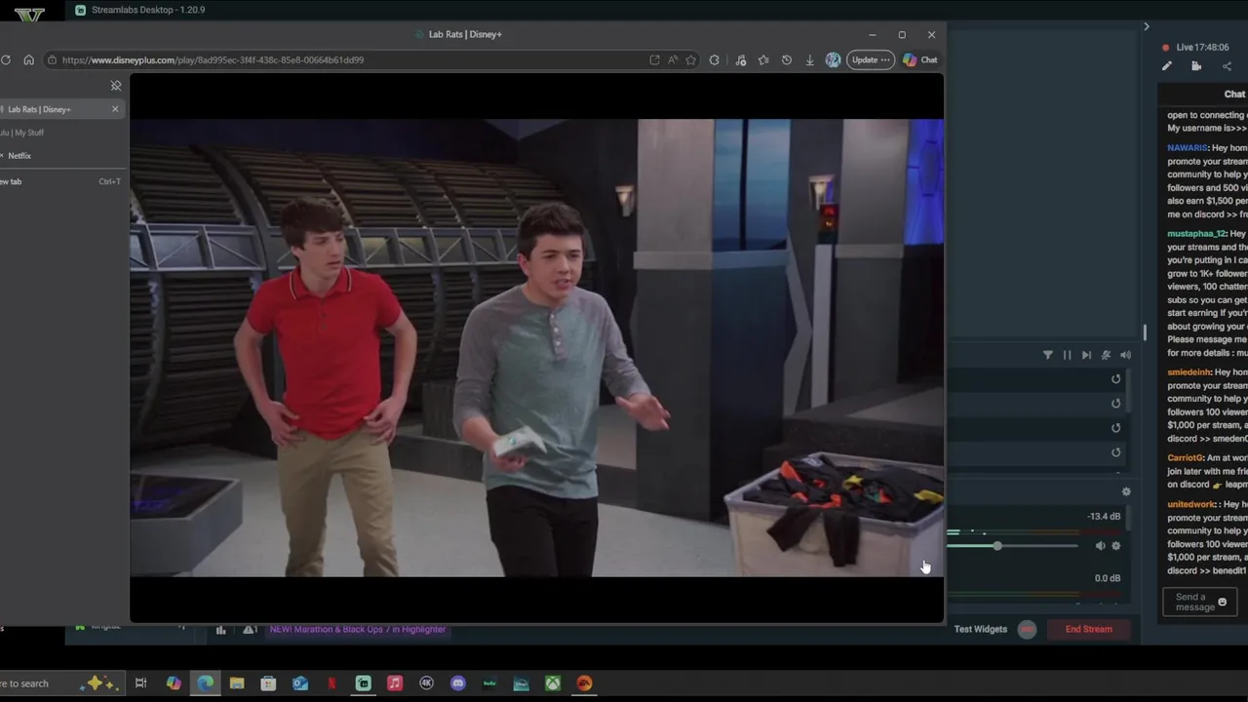Open the media control music icon
Screen dimensions: 1248x702
tap(741, 59)
